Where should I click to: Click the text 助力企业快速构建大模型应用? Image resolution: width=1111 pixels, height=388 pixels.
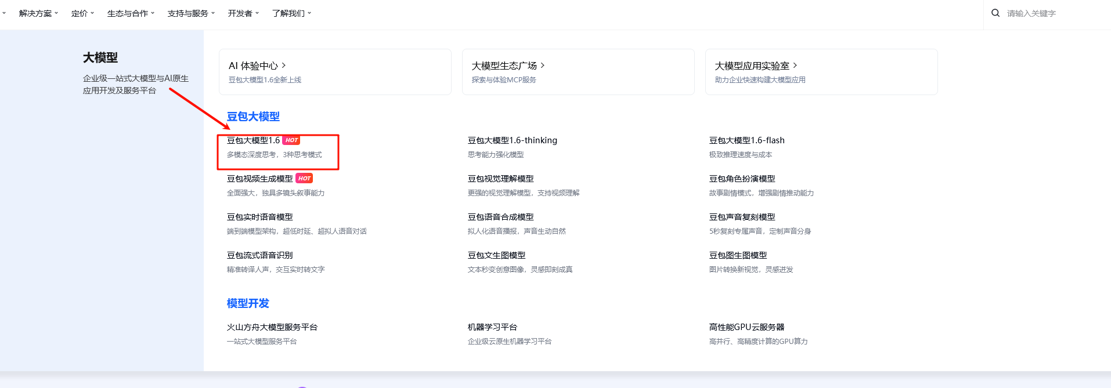[x=760, y=80]
